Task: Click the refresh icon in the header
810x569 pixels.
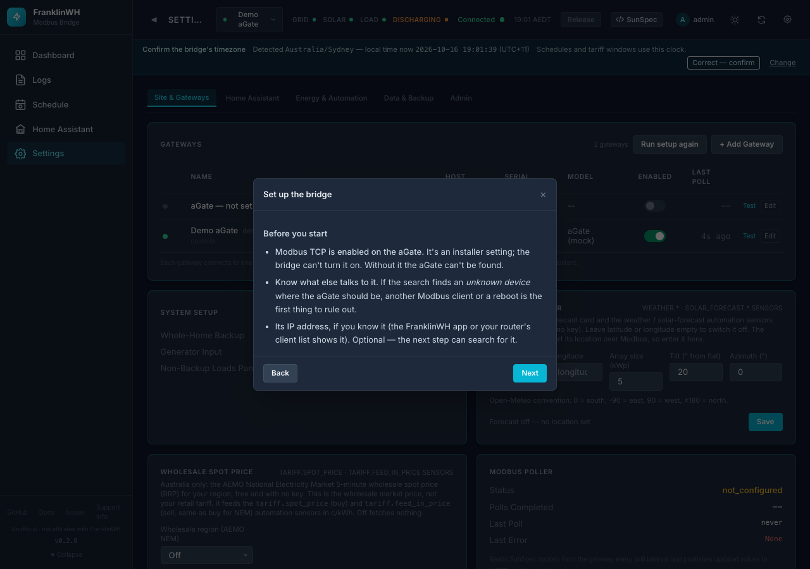Action: point(761,20)
